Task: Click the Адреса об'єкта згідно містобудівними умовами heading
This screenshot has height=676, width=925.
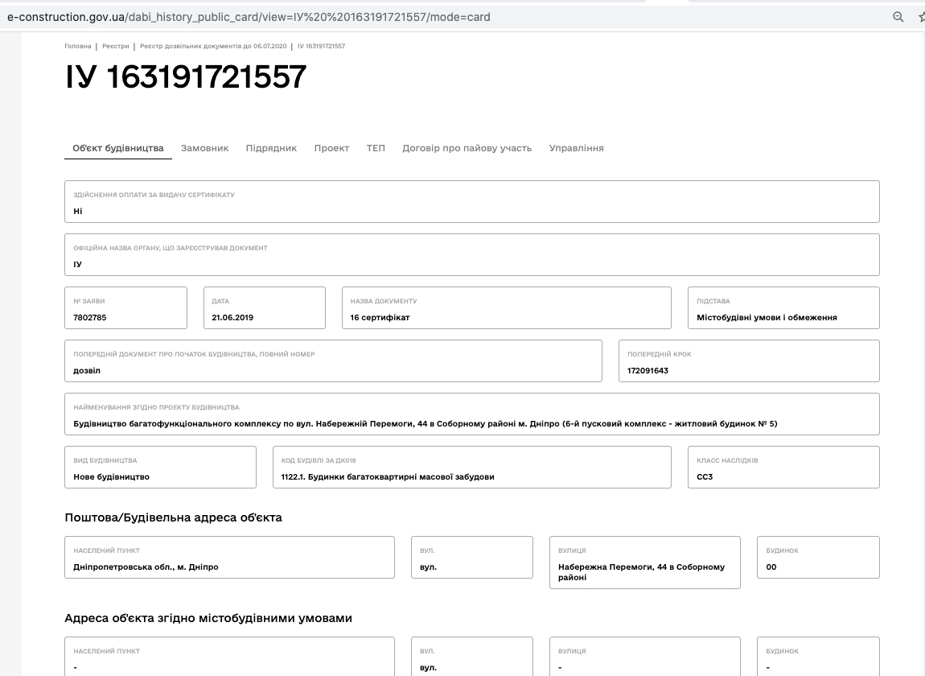Action: tap(208, 618)
